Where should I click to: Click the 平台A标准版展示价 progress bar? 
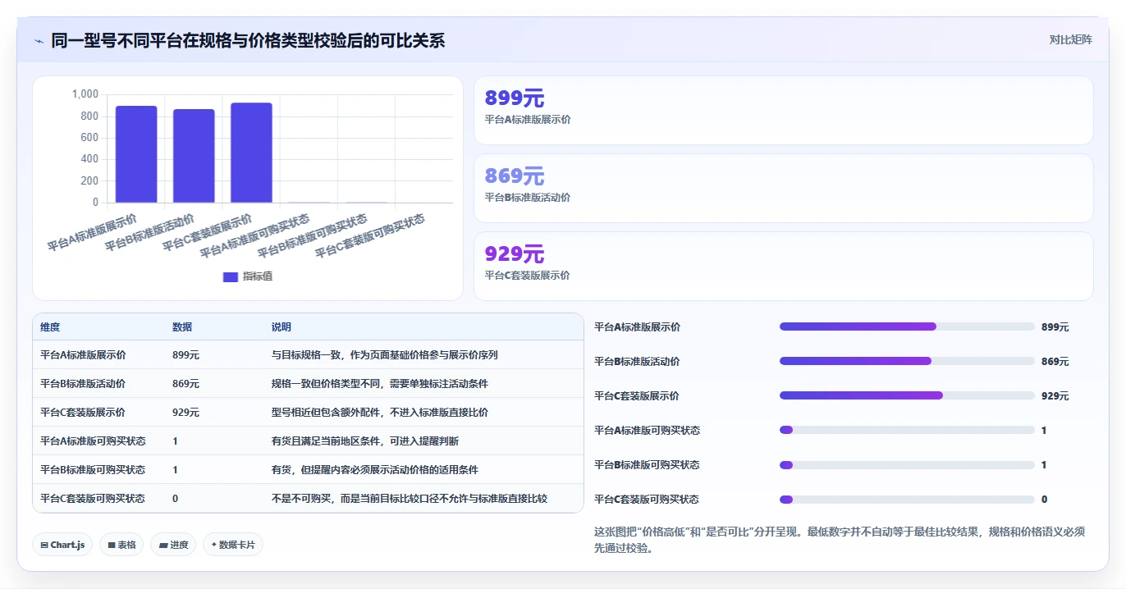click(x=907, y=326)
